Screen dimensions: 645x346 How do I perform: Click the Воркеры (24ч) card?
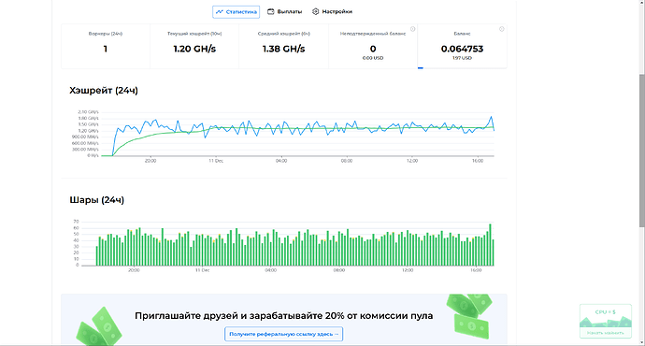point(106,46)
